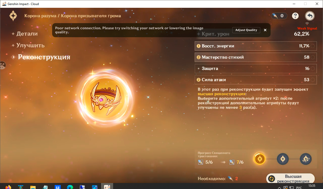Tick the circle for Защита
323x189 pixels.
click(313, 68)
